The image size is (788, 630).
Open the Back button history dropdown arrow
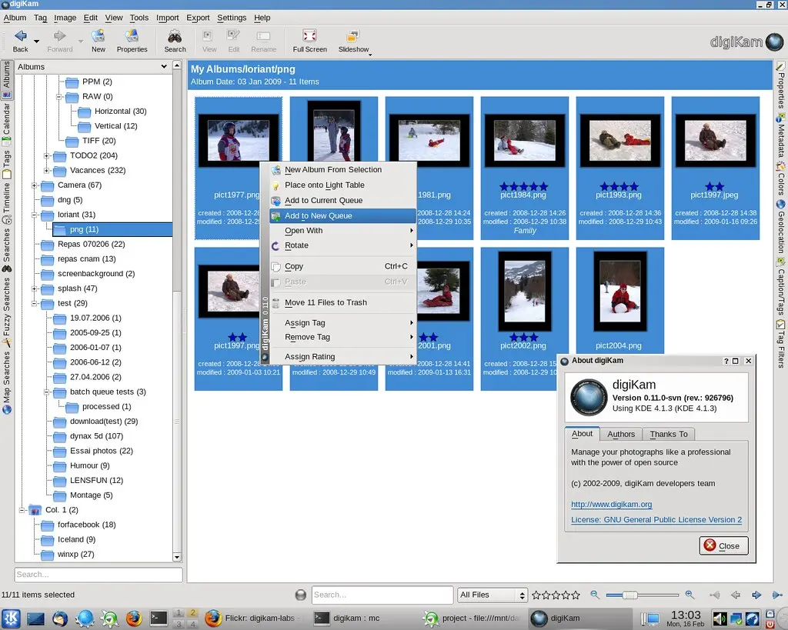click(36, 41)
